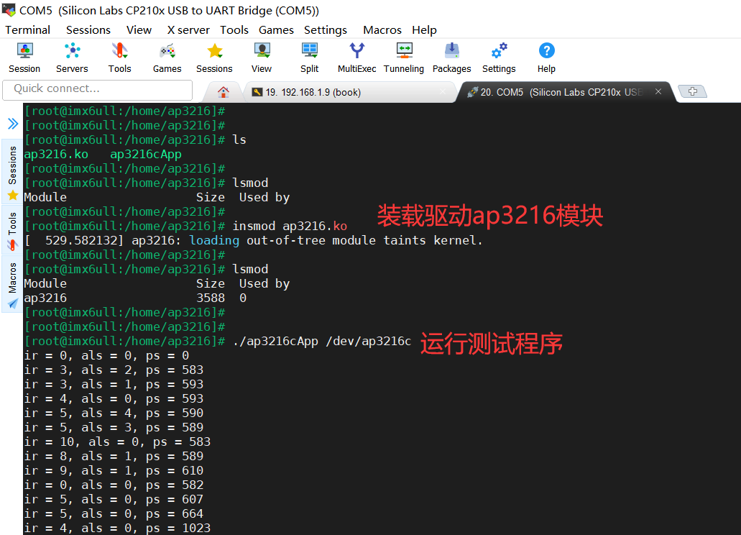Click inside the Quick connect field

point(97,90)
